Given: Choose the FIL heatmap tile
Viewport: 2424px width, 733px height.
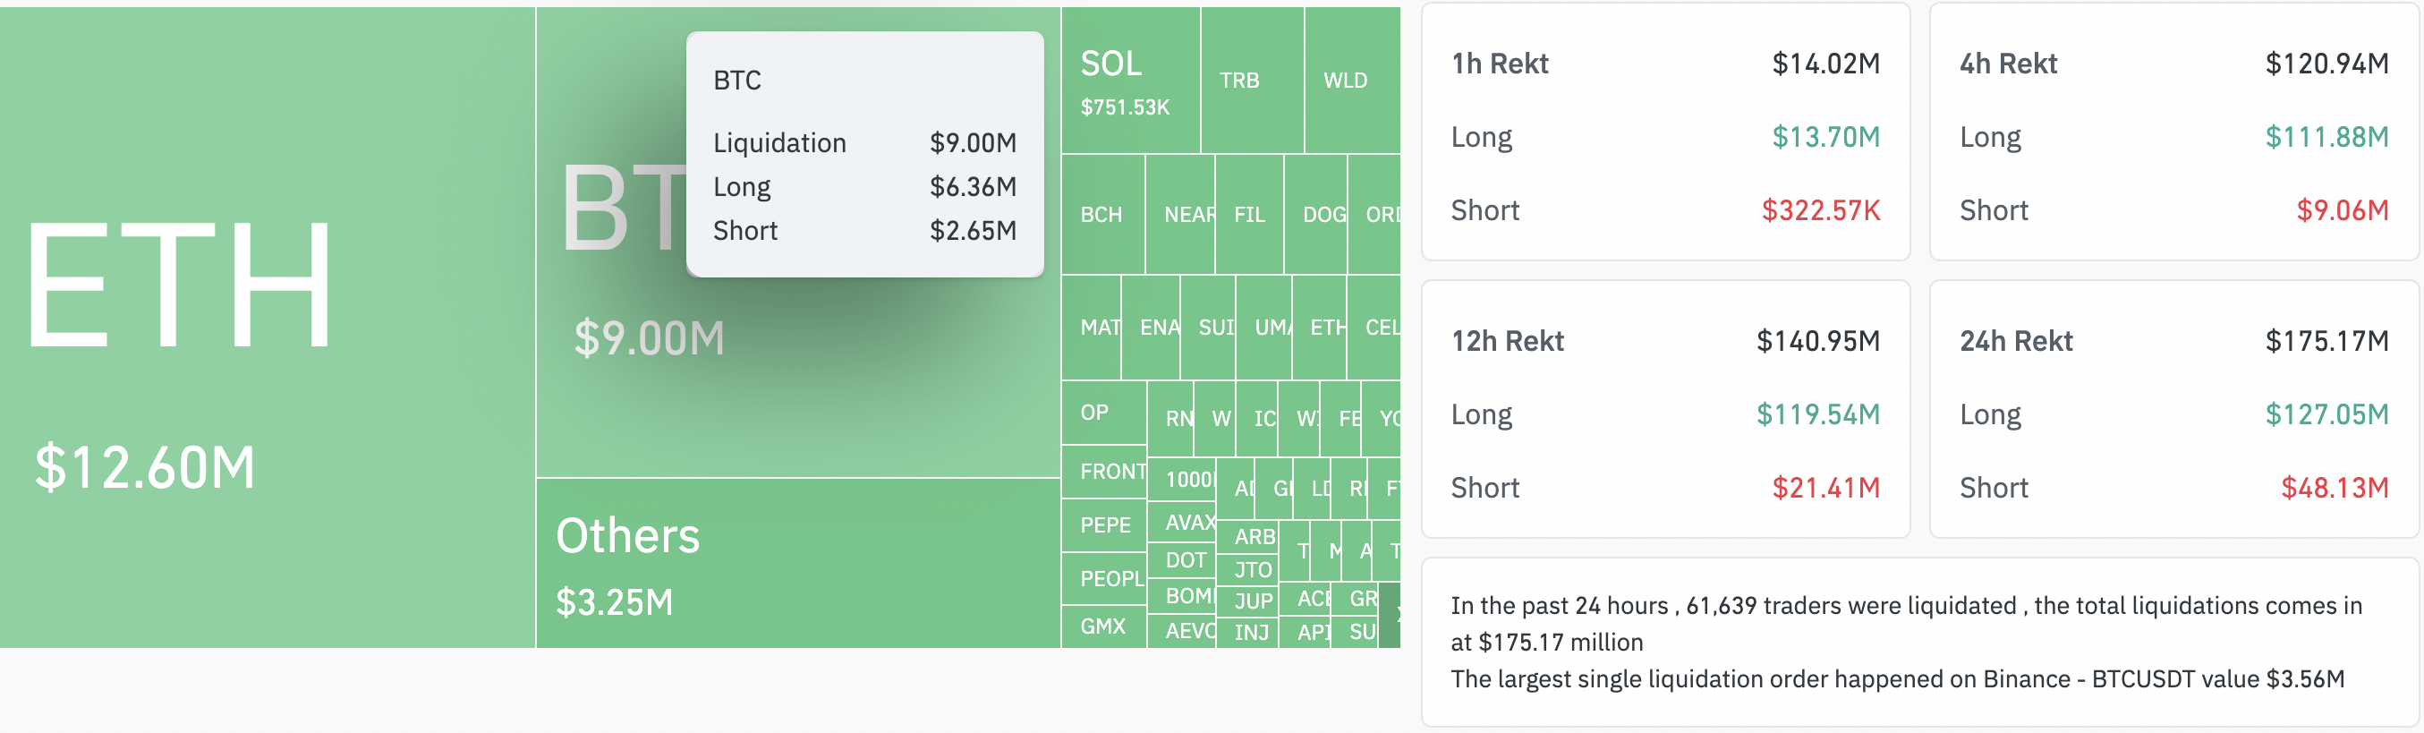Looking at the screenshot, I should tap(1249, 215).
